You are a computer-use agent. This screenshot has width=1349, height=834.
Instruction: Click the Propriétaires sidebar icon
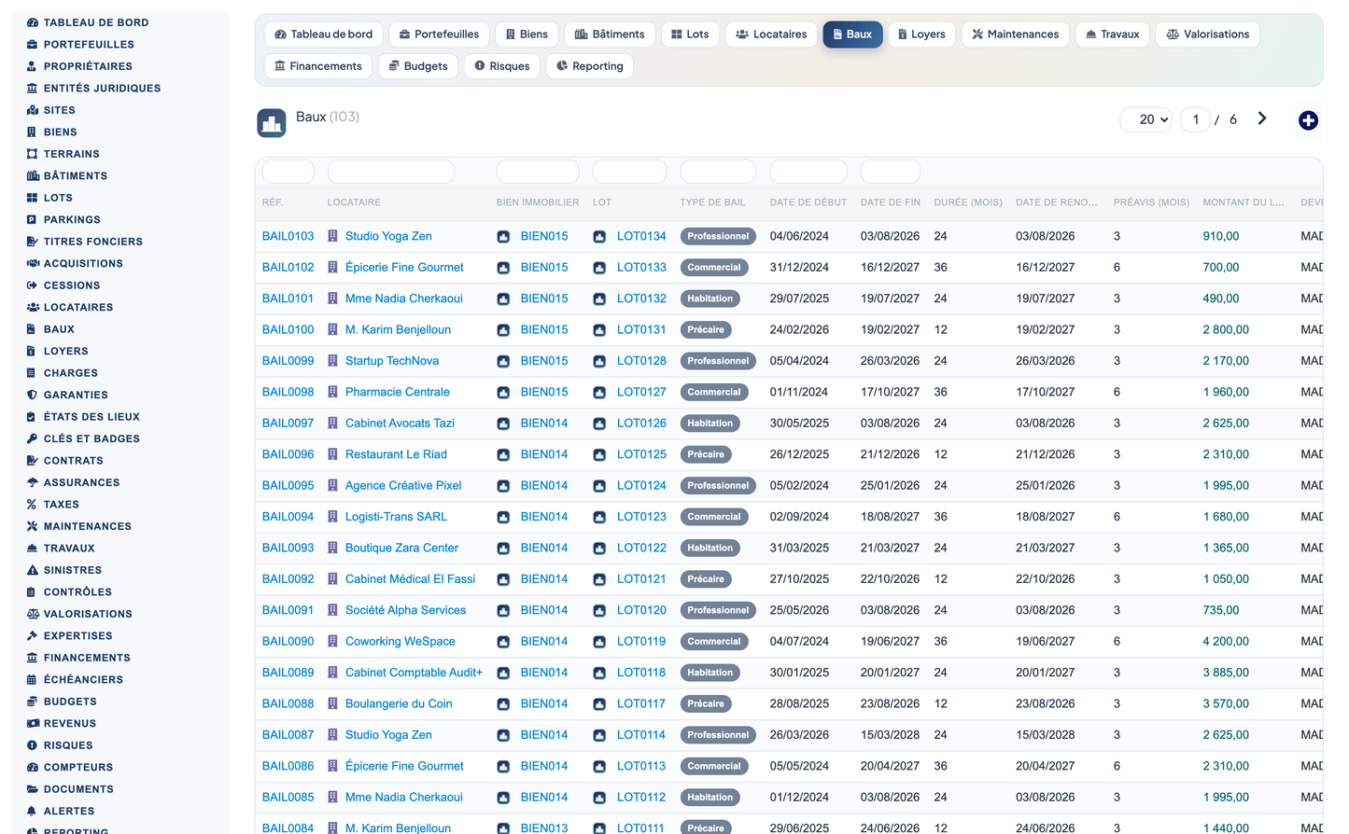tap(33, 66)
